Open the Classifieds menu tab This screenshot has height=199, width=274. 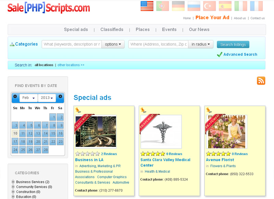pyautogui.click(x=112, y=29)
